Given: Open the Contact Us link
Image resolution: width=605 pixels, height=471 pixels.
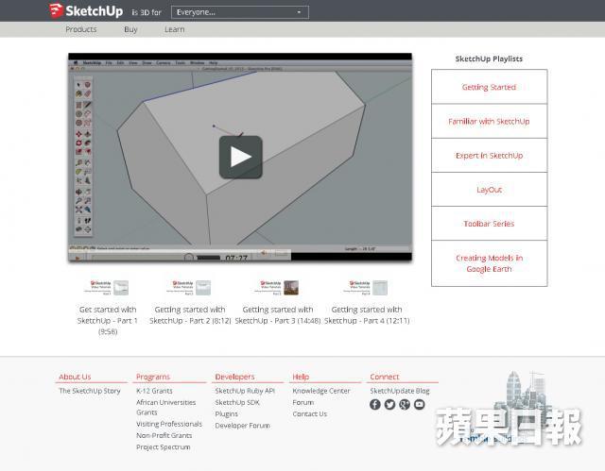Looking at the screenshot, I should click(310, 414).
